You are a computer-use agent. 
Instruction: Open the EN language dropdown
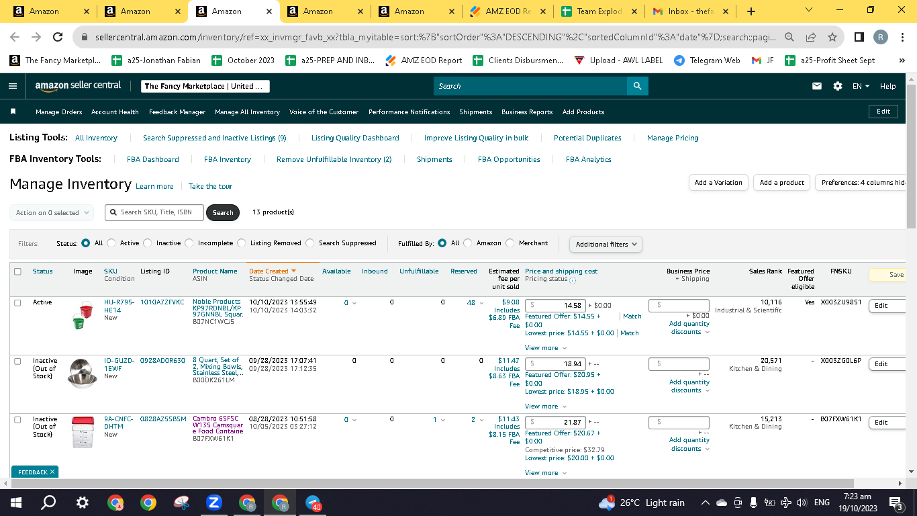pyautogui.click(x=861, y=86)
